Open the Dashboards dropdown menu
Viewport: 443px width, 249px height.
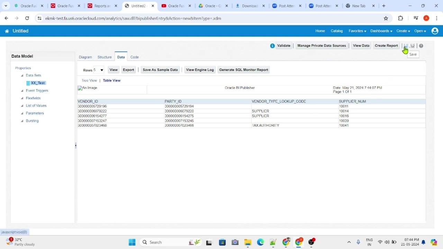coord(381,31)
